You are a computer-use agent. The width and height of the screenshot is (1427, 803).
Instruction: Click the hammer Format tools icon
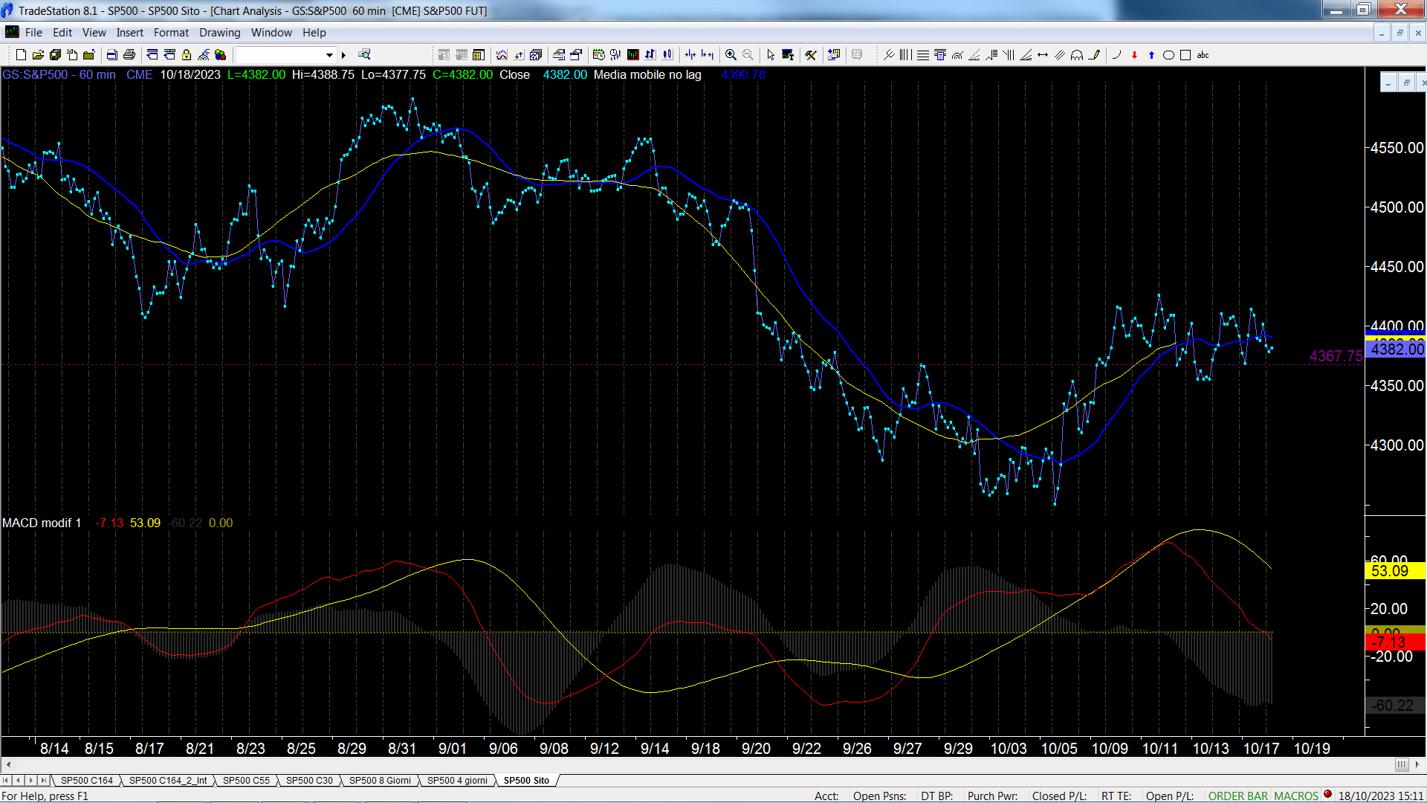811,55
